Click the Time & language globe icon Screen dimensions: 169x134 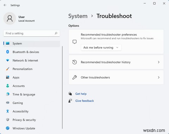tap(8, 94)
